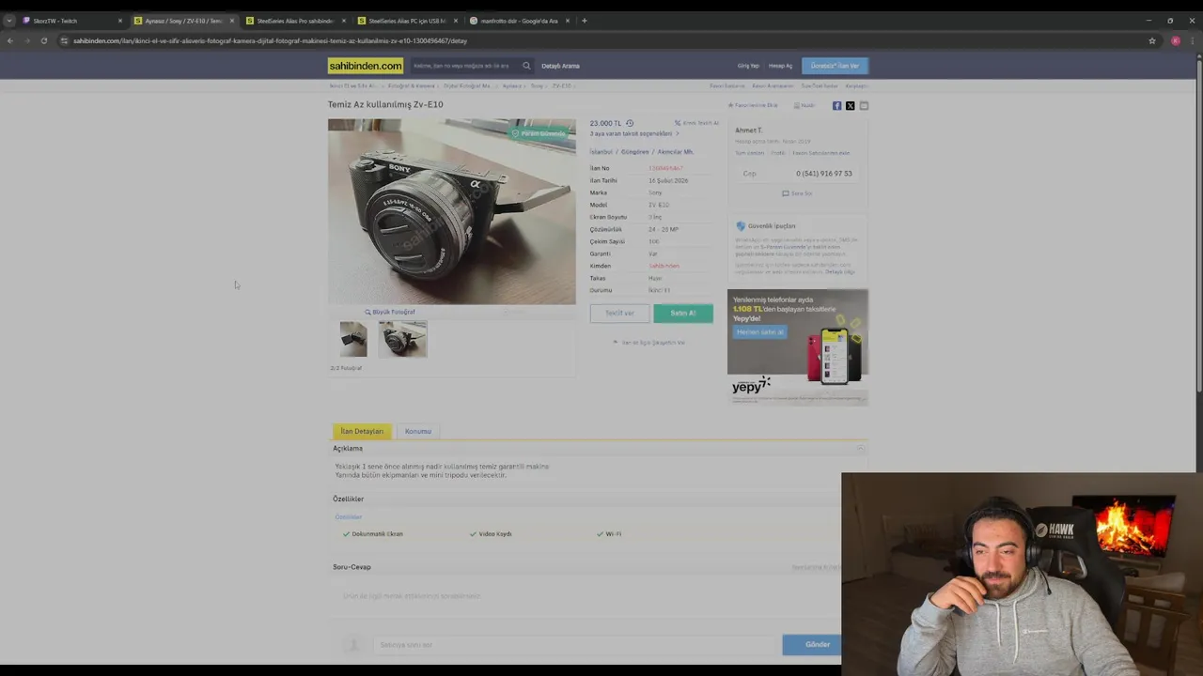This screenshot has width=1203, height=676.
Task: Click the main camera photo
Action: coord(451,211)
